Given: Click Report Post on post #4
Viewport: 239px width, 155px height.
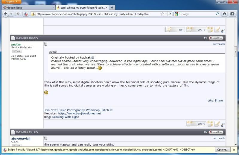Looking at the screenshot, I should tap(216, 38).
